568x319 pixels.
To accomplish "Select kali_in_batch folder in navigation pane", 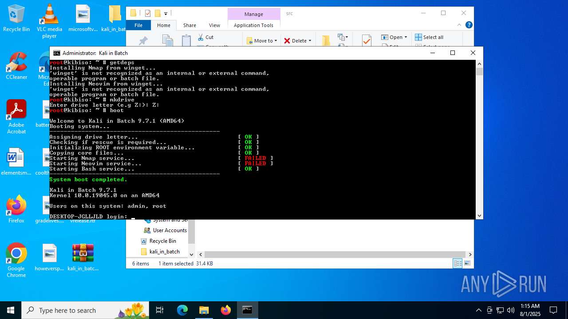I will 160,252.
